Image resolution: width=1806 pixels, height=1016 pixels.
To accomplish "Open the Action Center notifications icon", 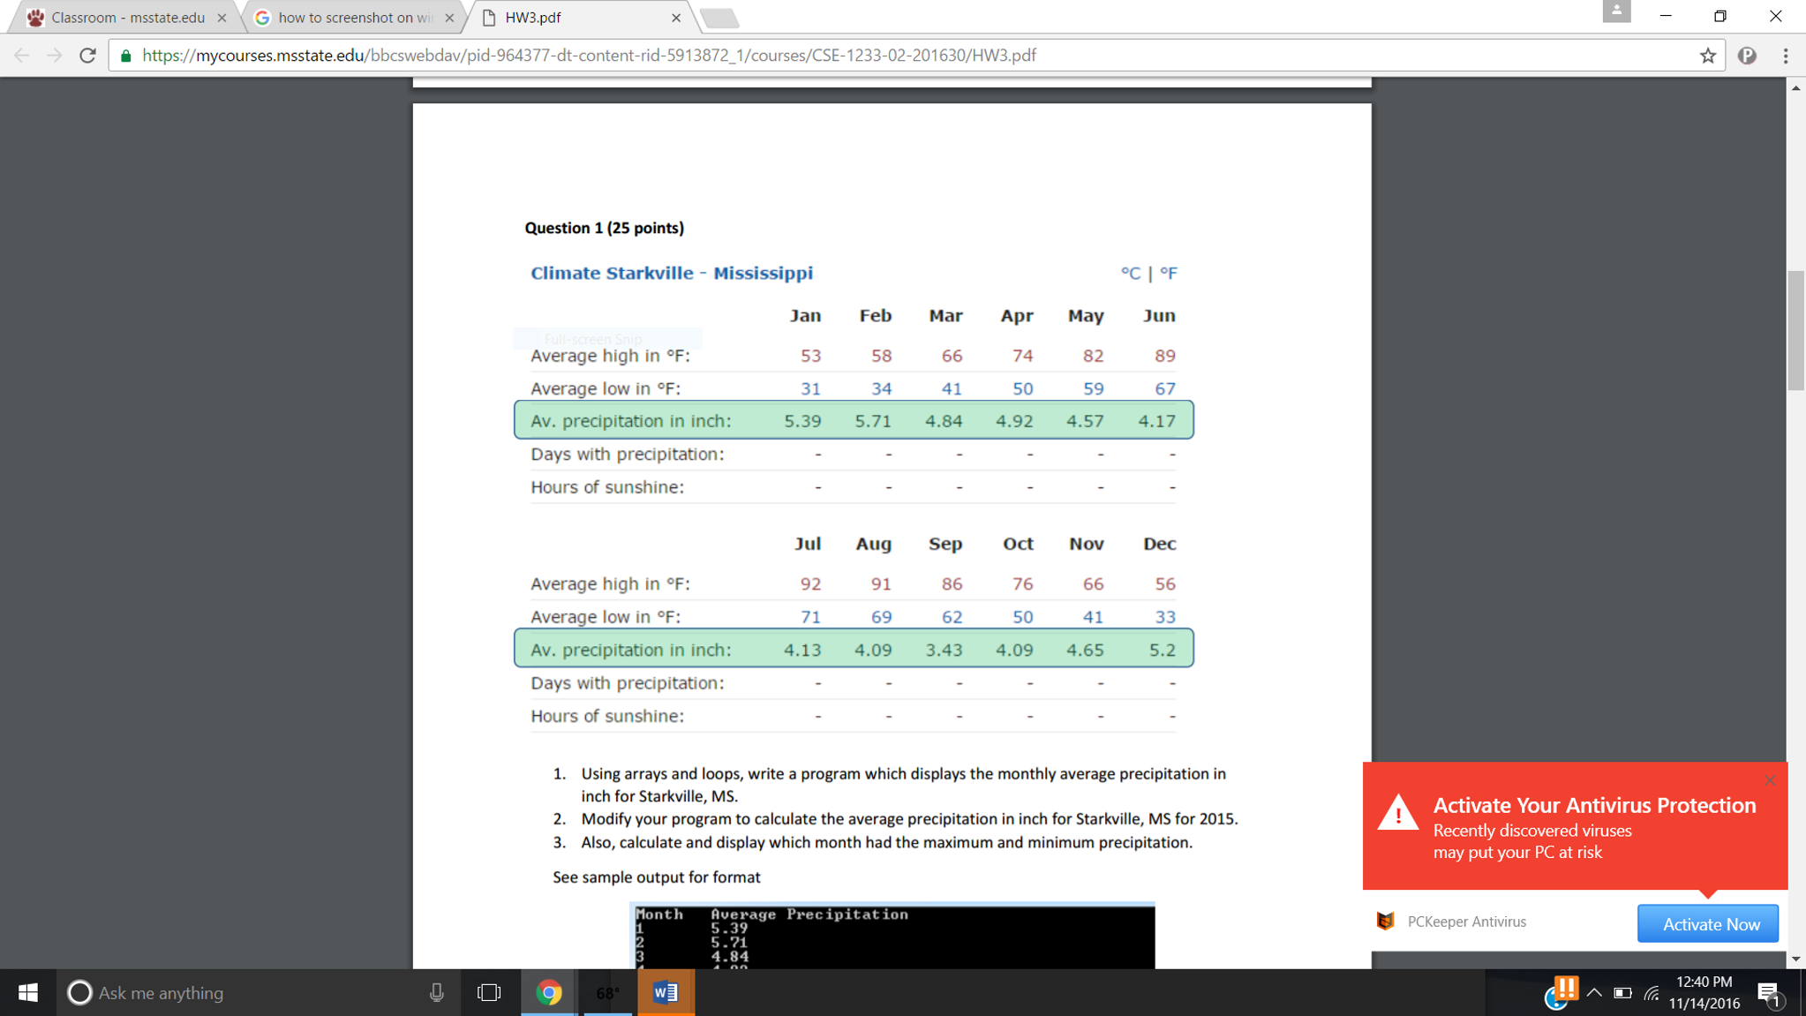I will [x=1769, y=992].
